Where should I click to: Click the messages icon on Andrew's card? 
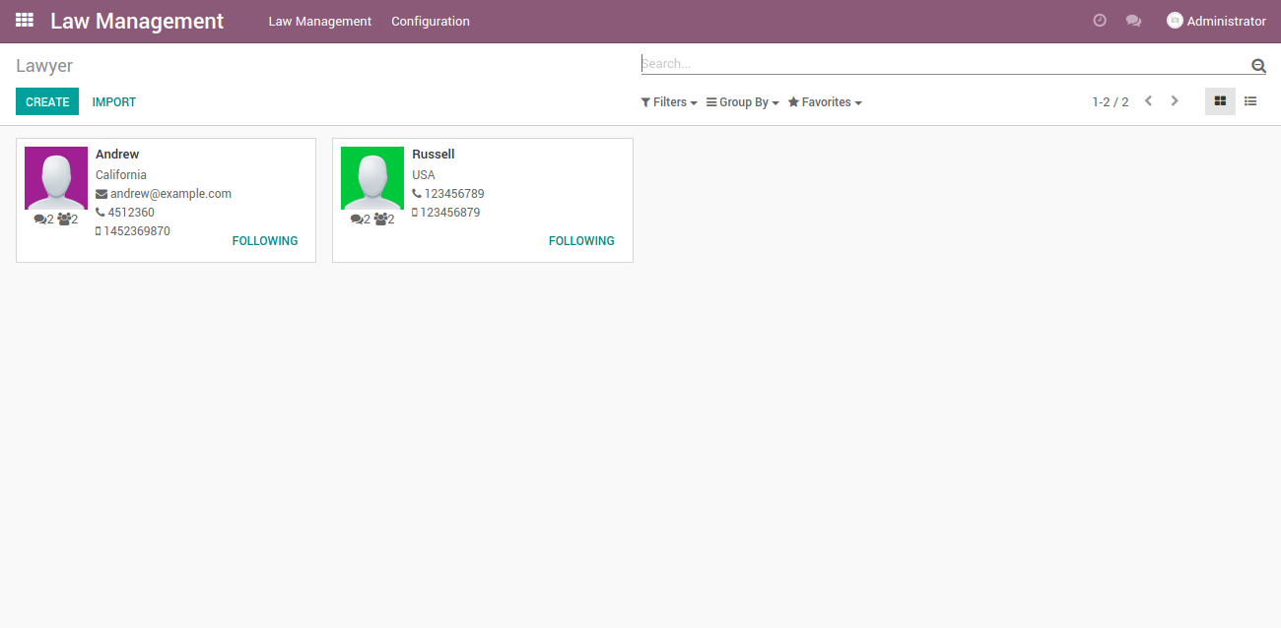39,220
